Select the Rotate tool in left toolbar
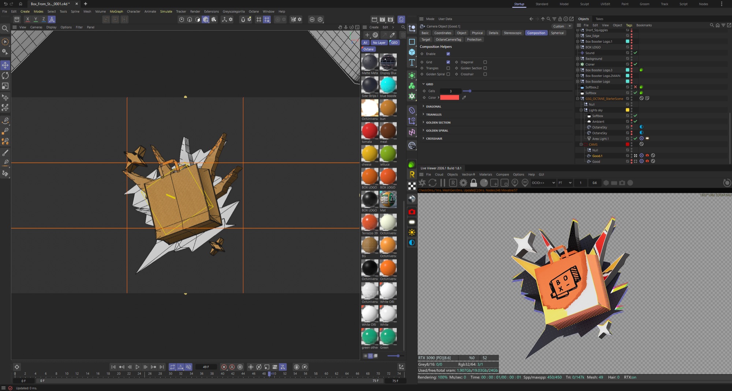 [5, 75]
